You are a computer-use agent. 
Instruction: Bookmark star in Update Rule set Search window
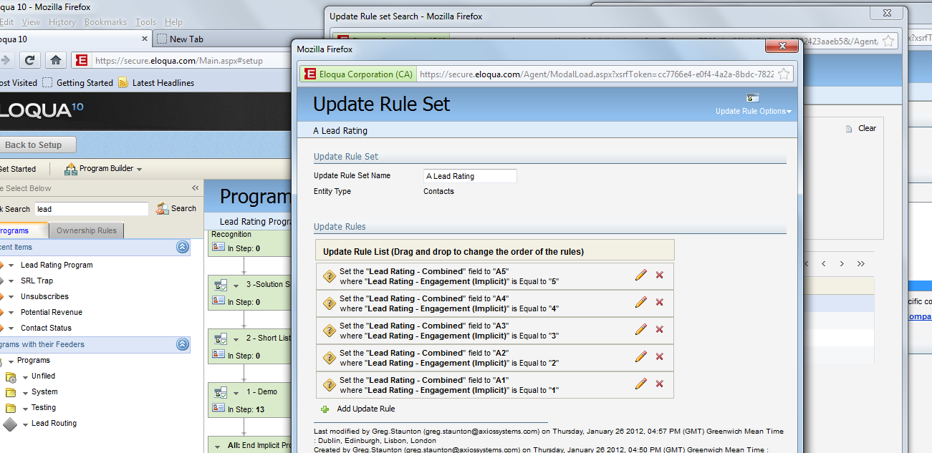[888, 42]
